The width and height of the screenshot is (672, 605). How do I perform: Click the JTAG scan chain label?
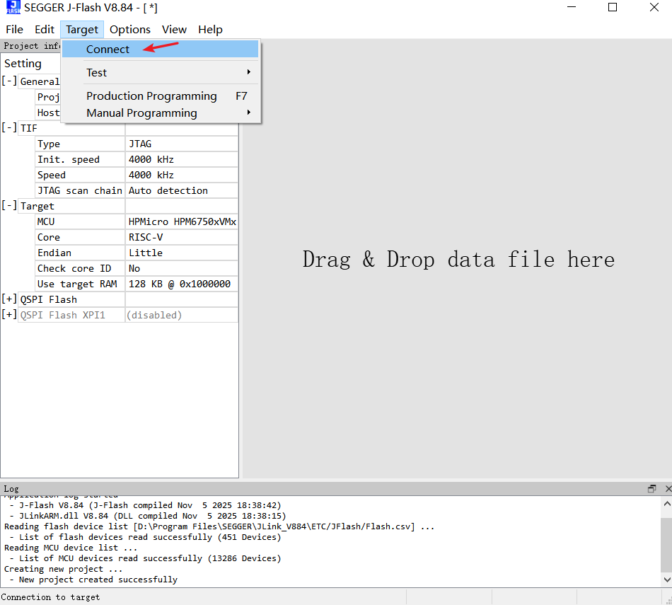click(x=80, y=191)
